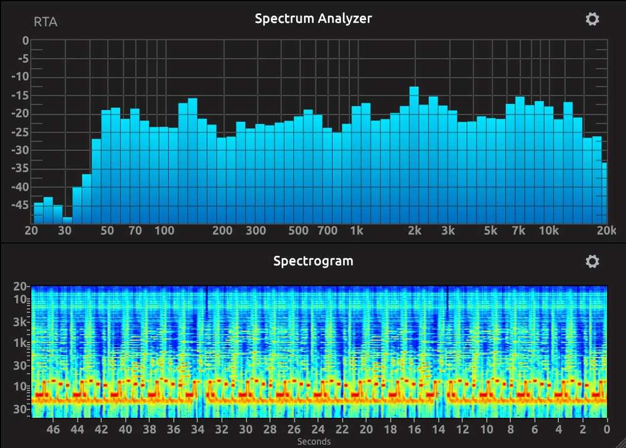
Task: Click the 20k frequency marker on analyzer
Action: (607, 230)
